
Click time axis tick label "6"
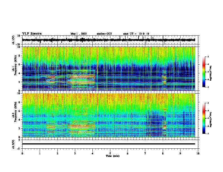tap(128, 153)
